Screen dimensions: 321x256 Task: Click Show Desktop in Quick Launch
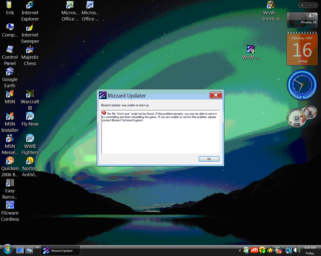[20, 250]
